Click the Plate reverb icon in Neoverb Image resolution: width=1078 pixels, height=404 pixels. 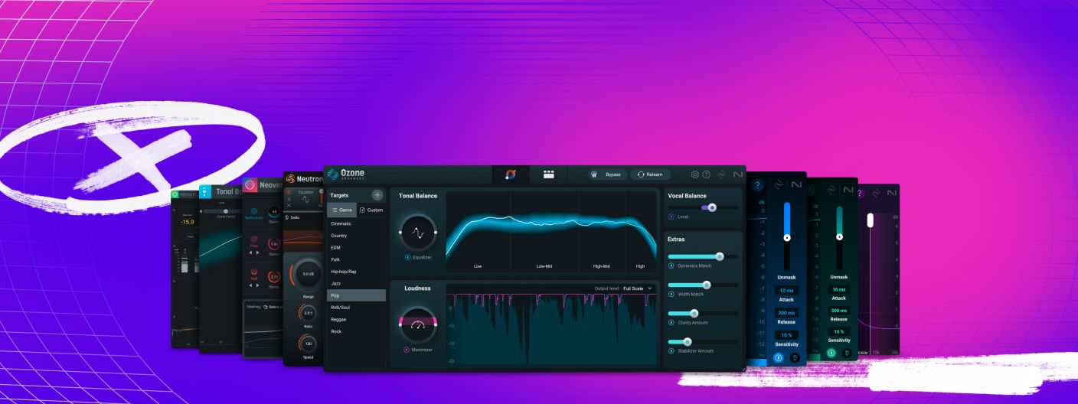253,239
